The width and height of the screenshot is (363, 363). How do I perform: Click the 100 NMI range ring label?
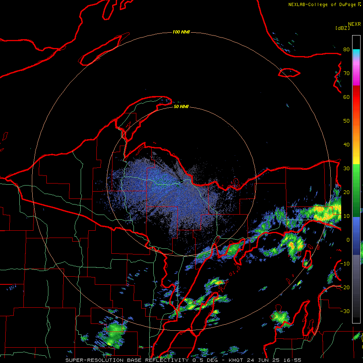point(181,32)
